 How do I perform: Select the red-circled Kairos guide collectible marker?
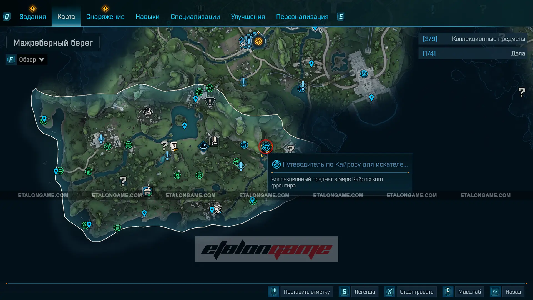[x=266, y=147]
